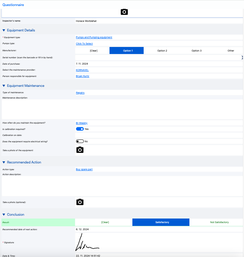
Task: Collapse the Equipment Maintenance section
Action: [4, 86]
